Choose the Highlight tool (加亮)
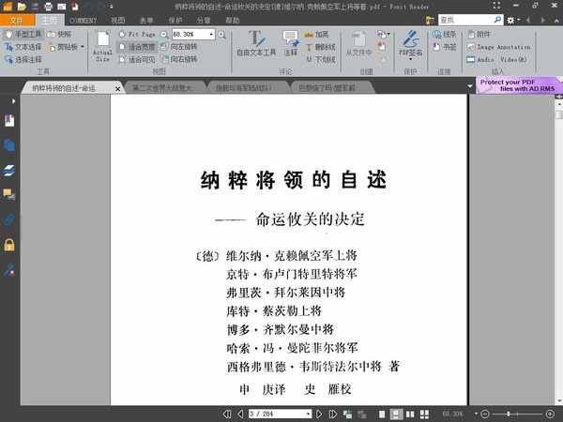The height and width of the screenshot is (422, 563). click(317, 35)
